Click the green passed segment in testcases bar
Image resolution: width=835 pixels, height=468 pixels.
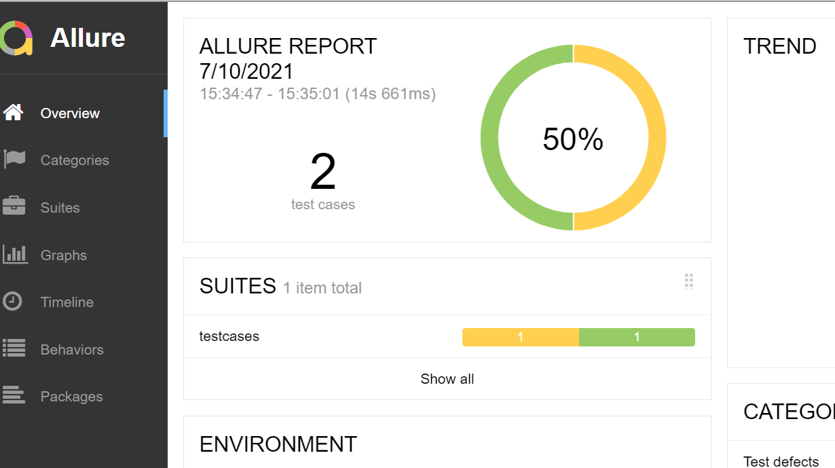point(637,337)
